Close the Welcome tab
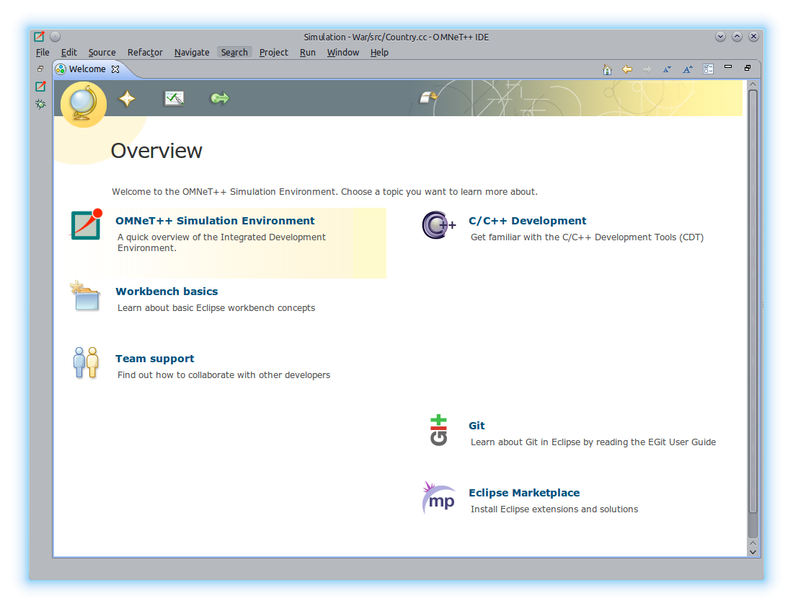Image resolution: width=793 pixels, height=609 pixels. pyautogui.click(x=115, y=69)
